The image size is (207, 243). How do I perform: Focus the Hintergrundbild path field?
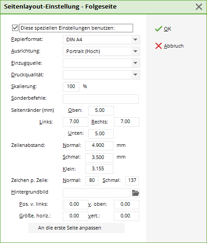pyautogui.click(x=96, y=193)
